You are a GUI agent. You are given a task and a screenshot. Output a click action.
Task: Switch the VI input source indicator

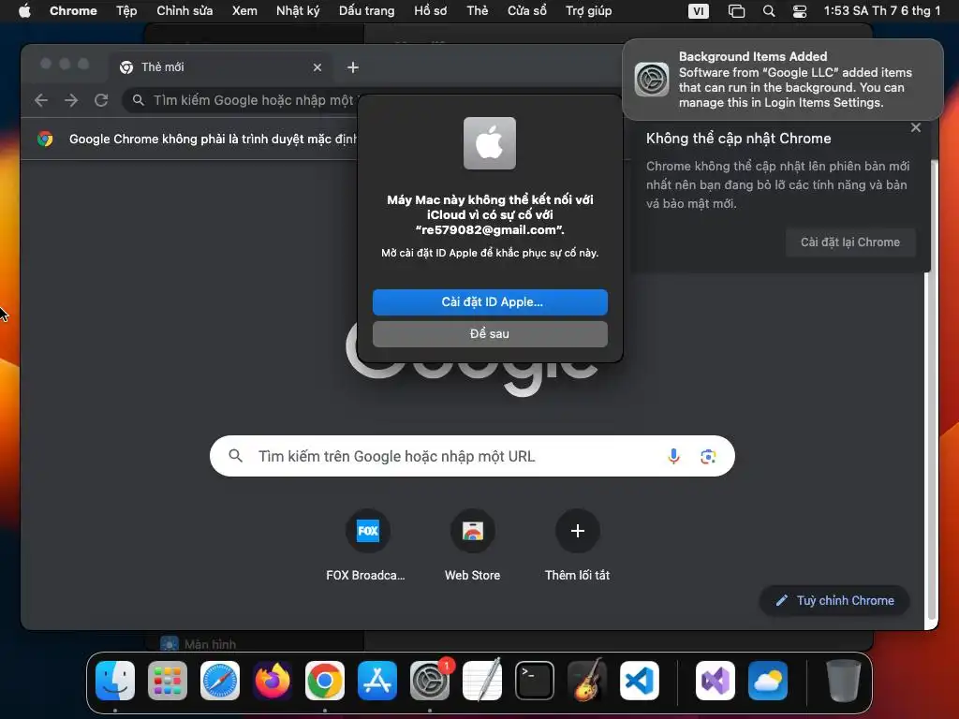point(699,11)
